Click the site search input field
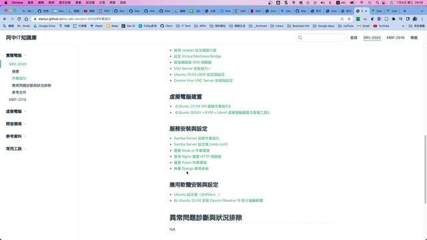 click(321, 37)
